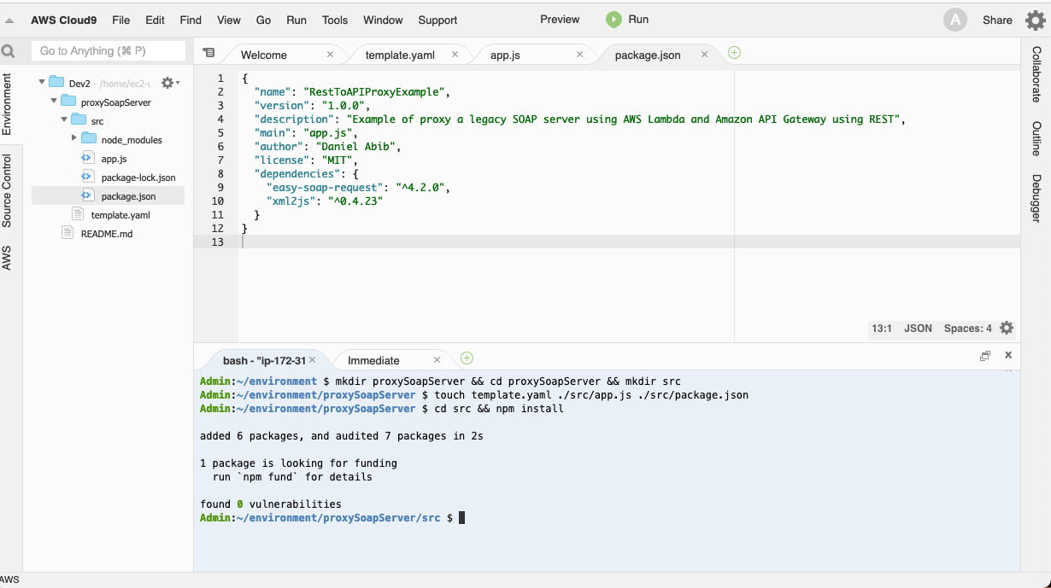The height and width of the screenshot is (588, 1051).
Task: Click the green Run play icon
Action: tap(614, 20)
